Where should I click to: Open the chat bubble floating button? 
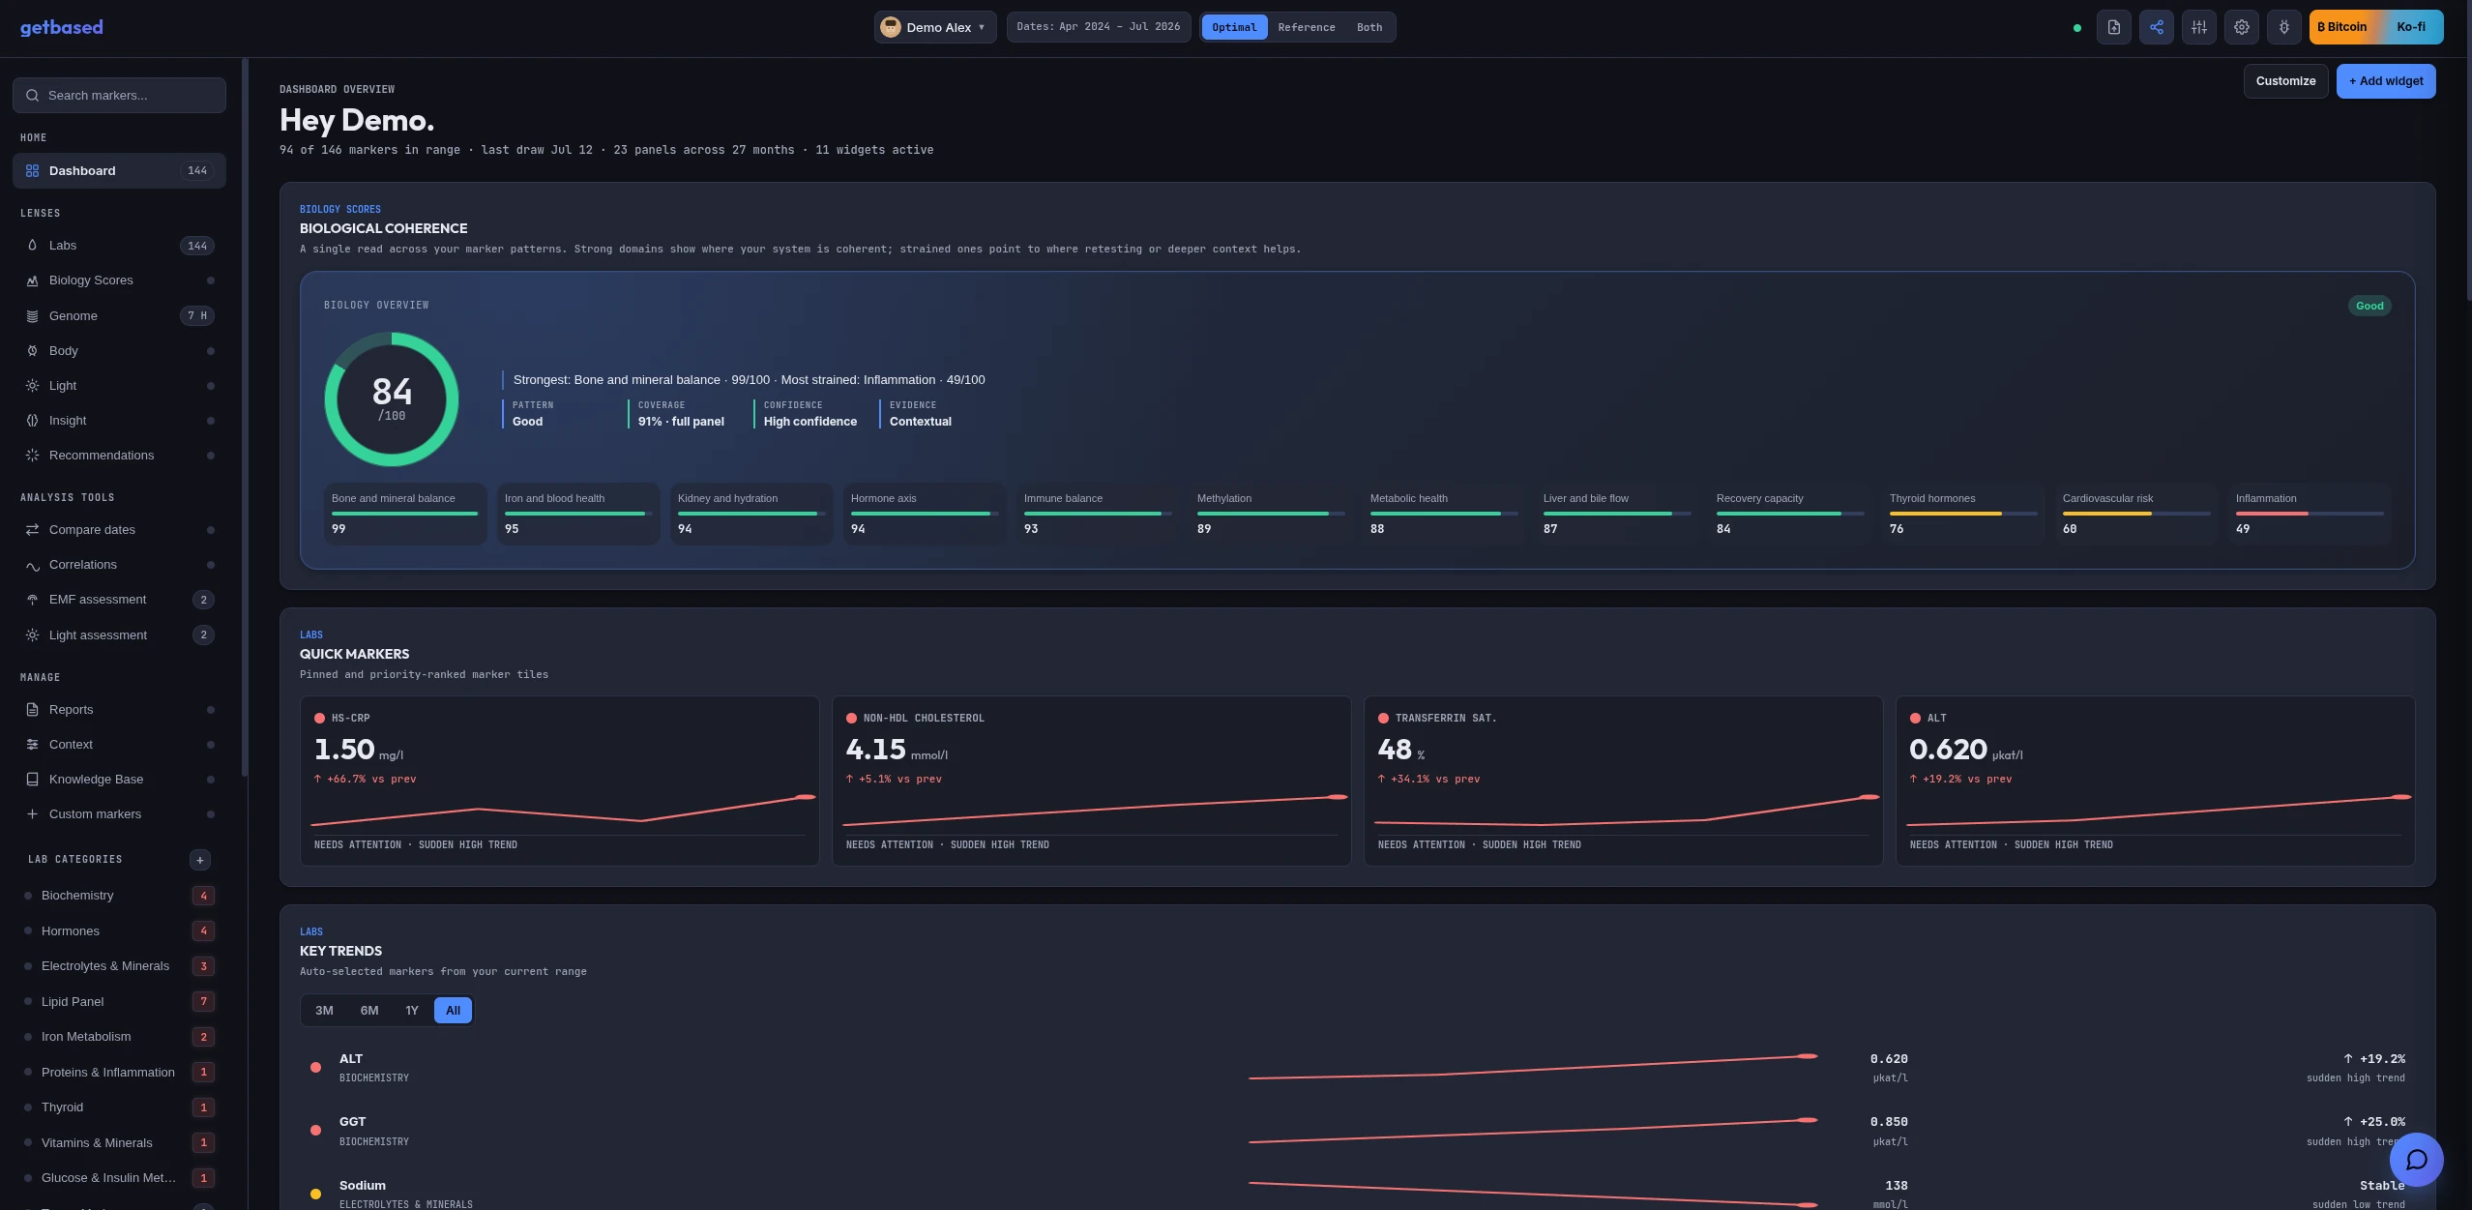2416,1160
